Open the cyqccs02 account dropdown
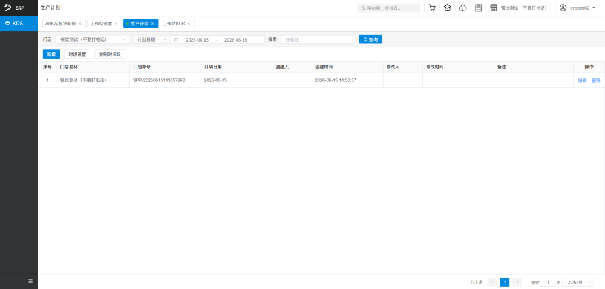The height and width of the screenshot is (289, 605). (582, 8)
